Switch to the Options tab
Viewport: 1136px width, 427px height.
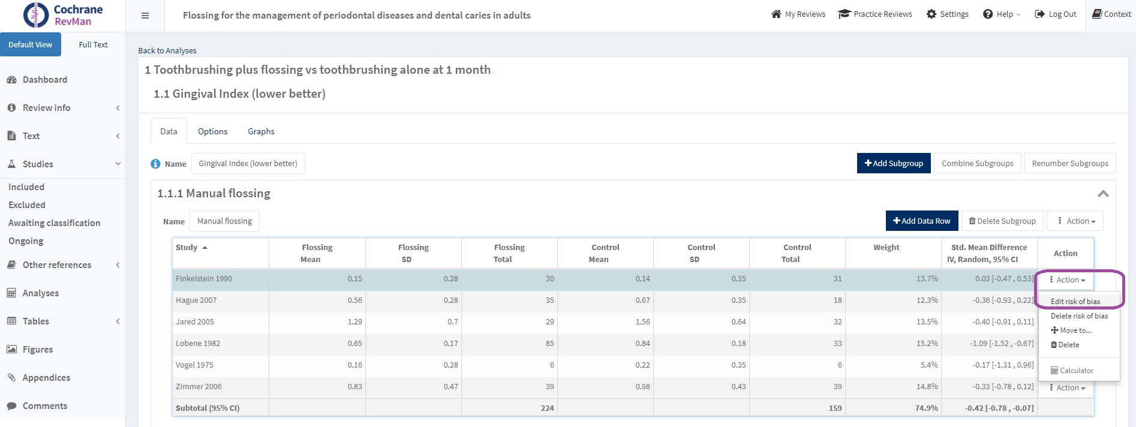tap(212, 131)
